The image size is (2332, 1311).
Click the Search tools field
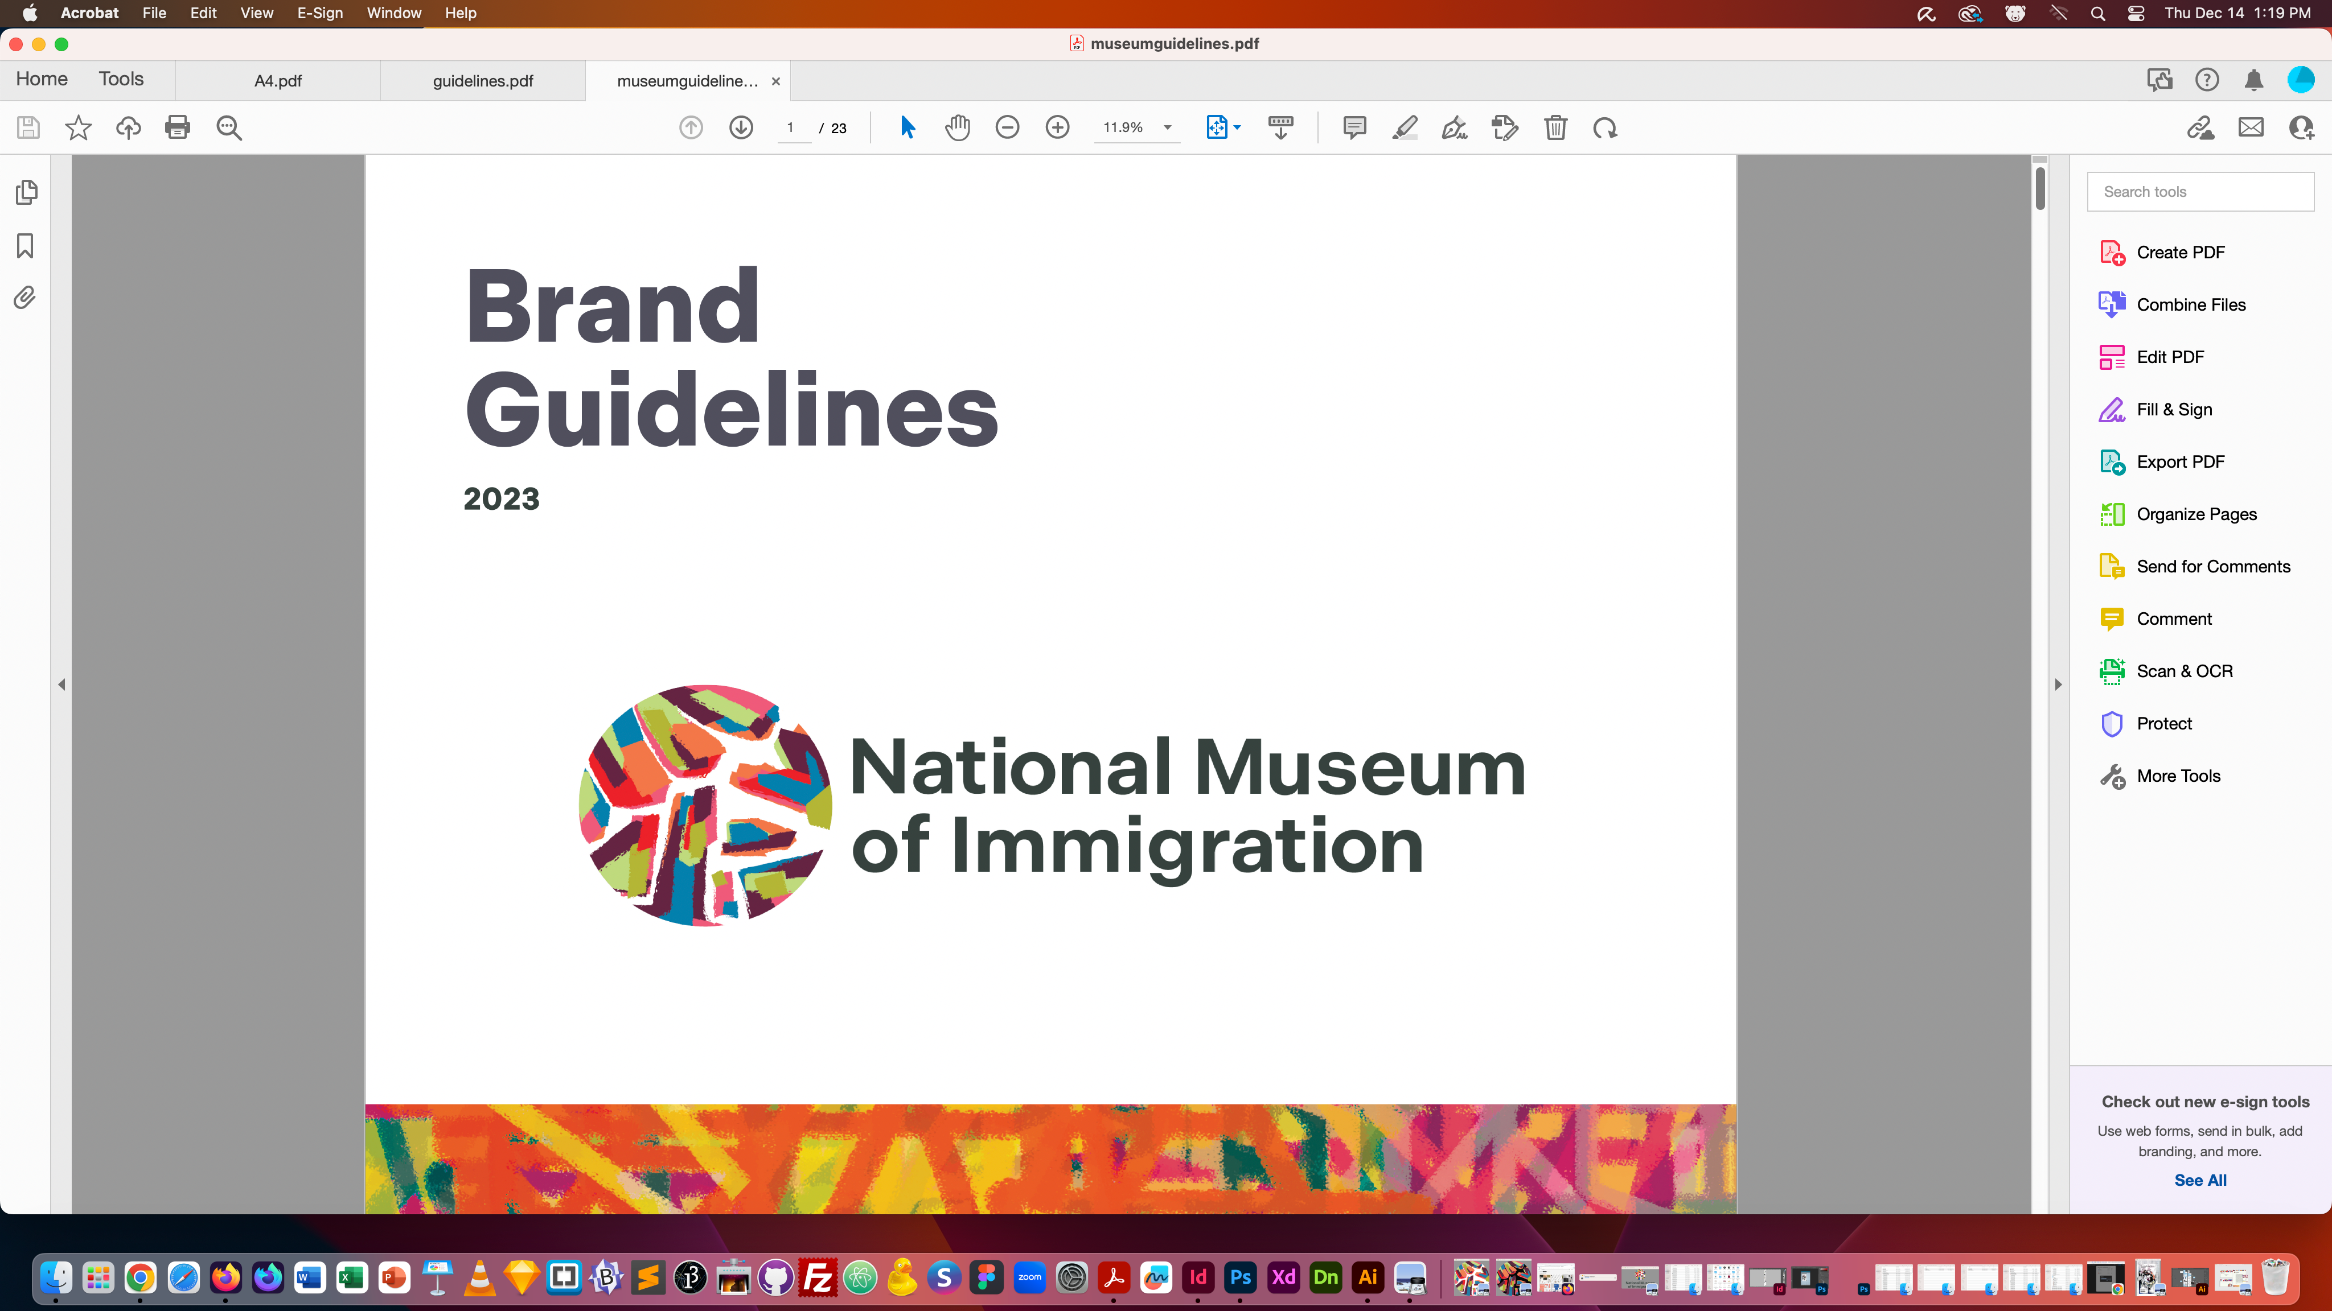2200,192
